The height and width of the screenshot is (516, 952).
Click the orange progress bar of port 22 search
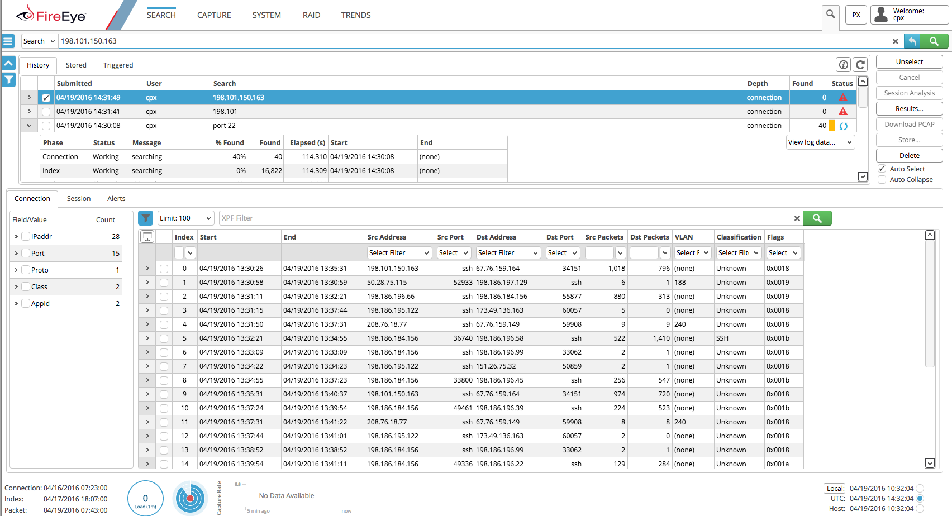point(831,126)
